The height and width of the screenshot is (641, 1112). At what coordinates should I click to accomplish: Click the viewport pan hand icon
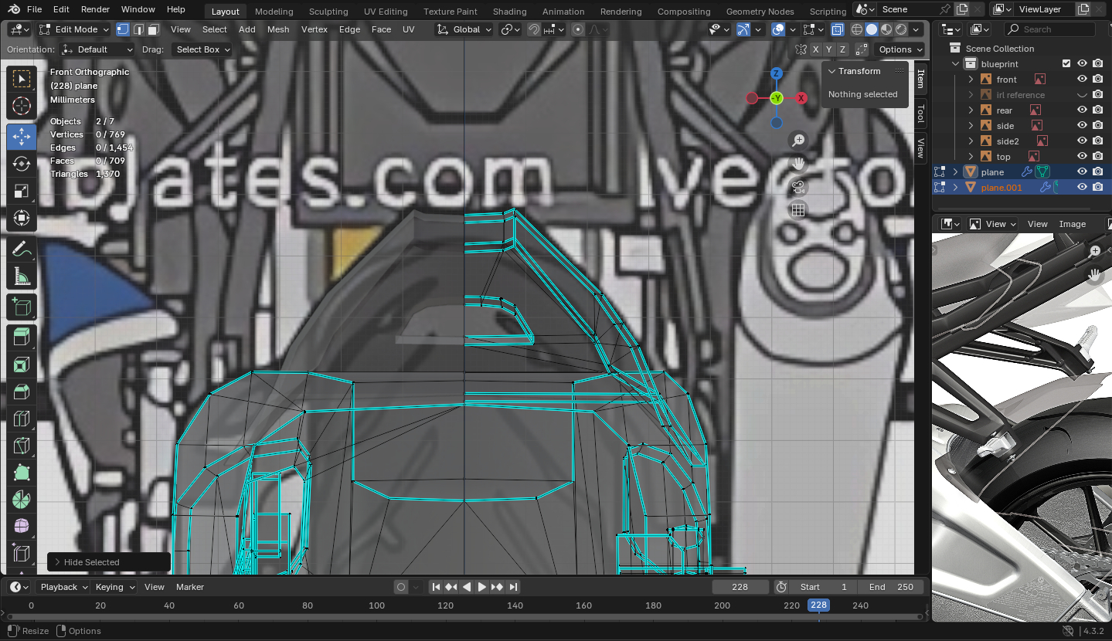tap(798, 163)
